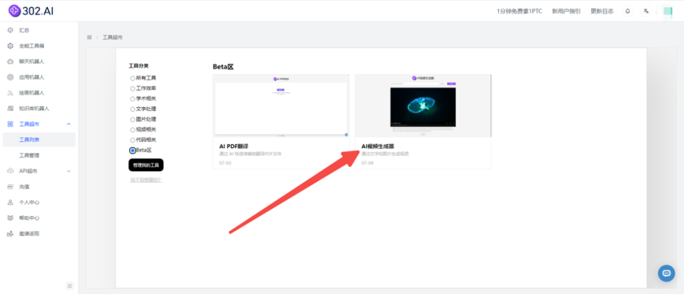Screen dimensions: 684x294
Task: Click the 找不到想要的? link
Action: 146,180
